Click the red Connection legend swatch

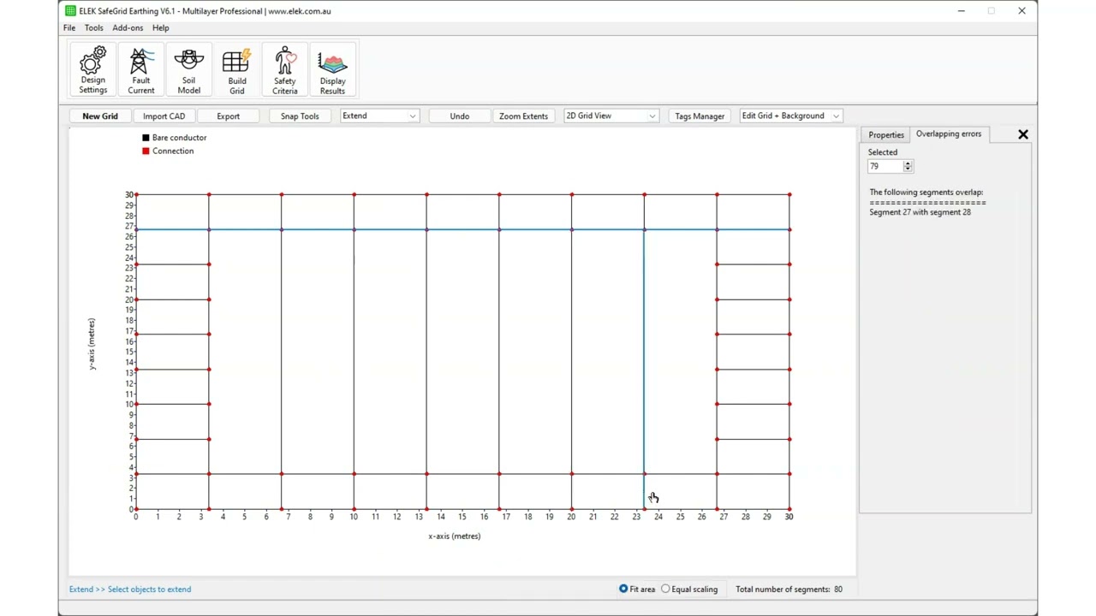[x=146, y=151]
